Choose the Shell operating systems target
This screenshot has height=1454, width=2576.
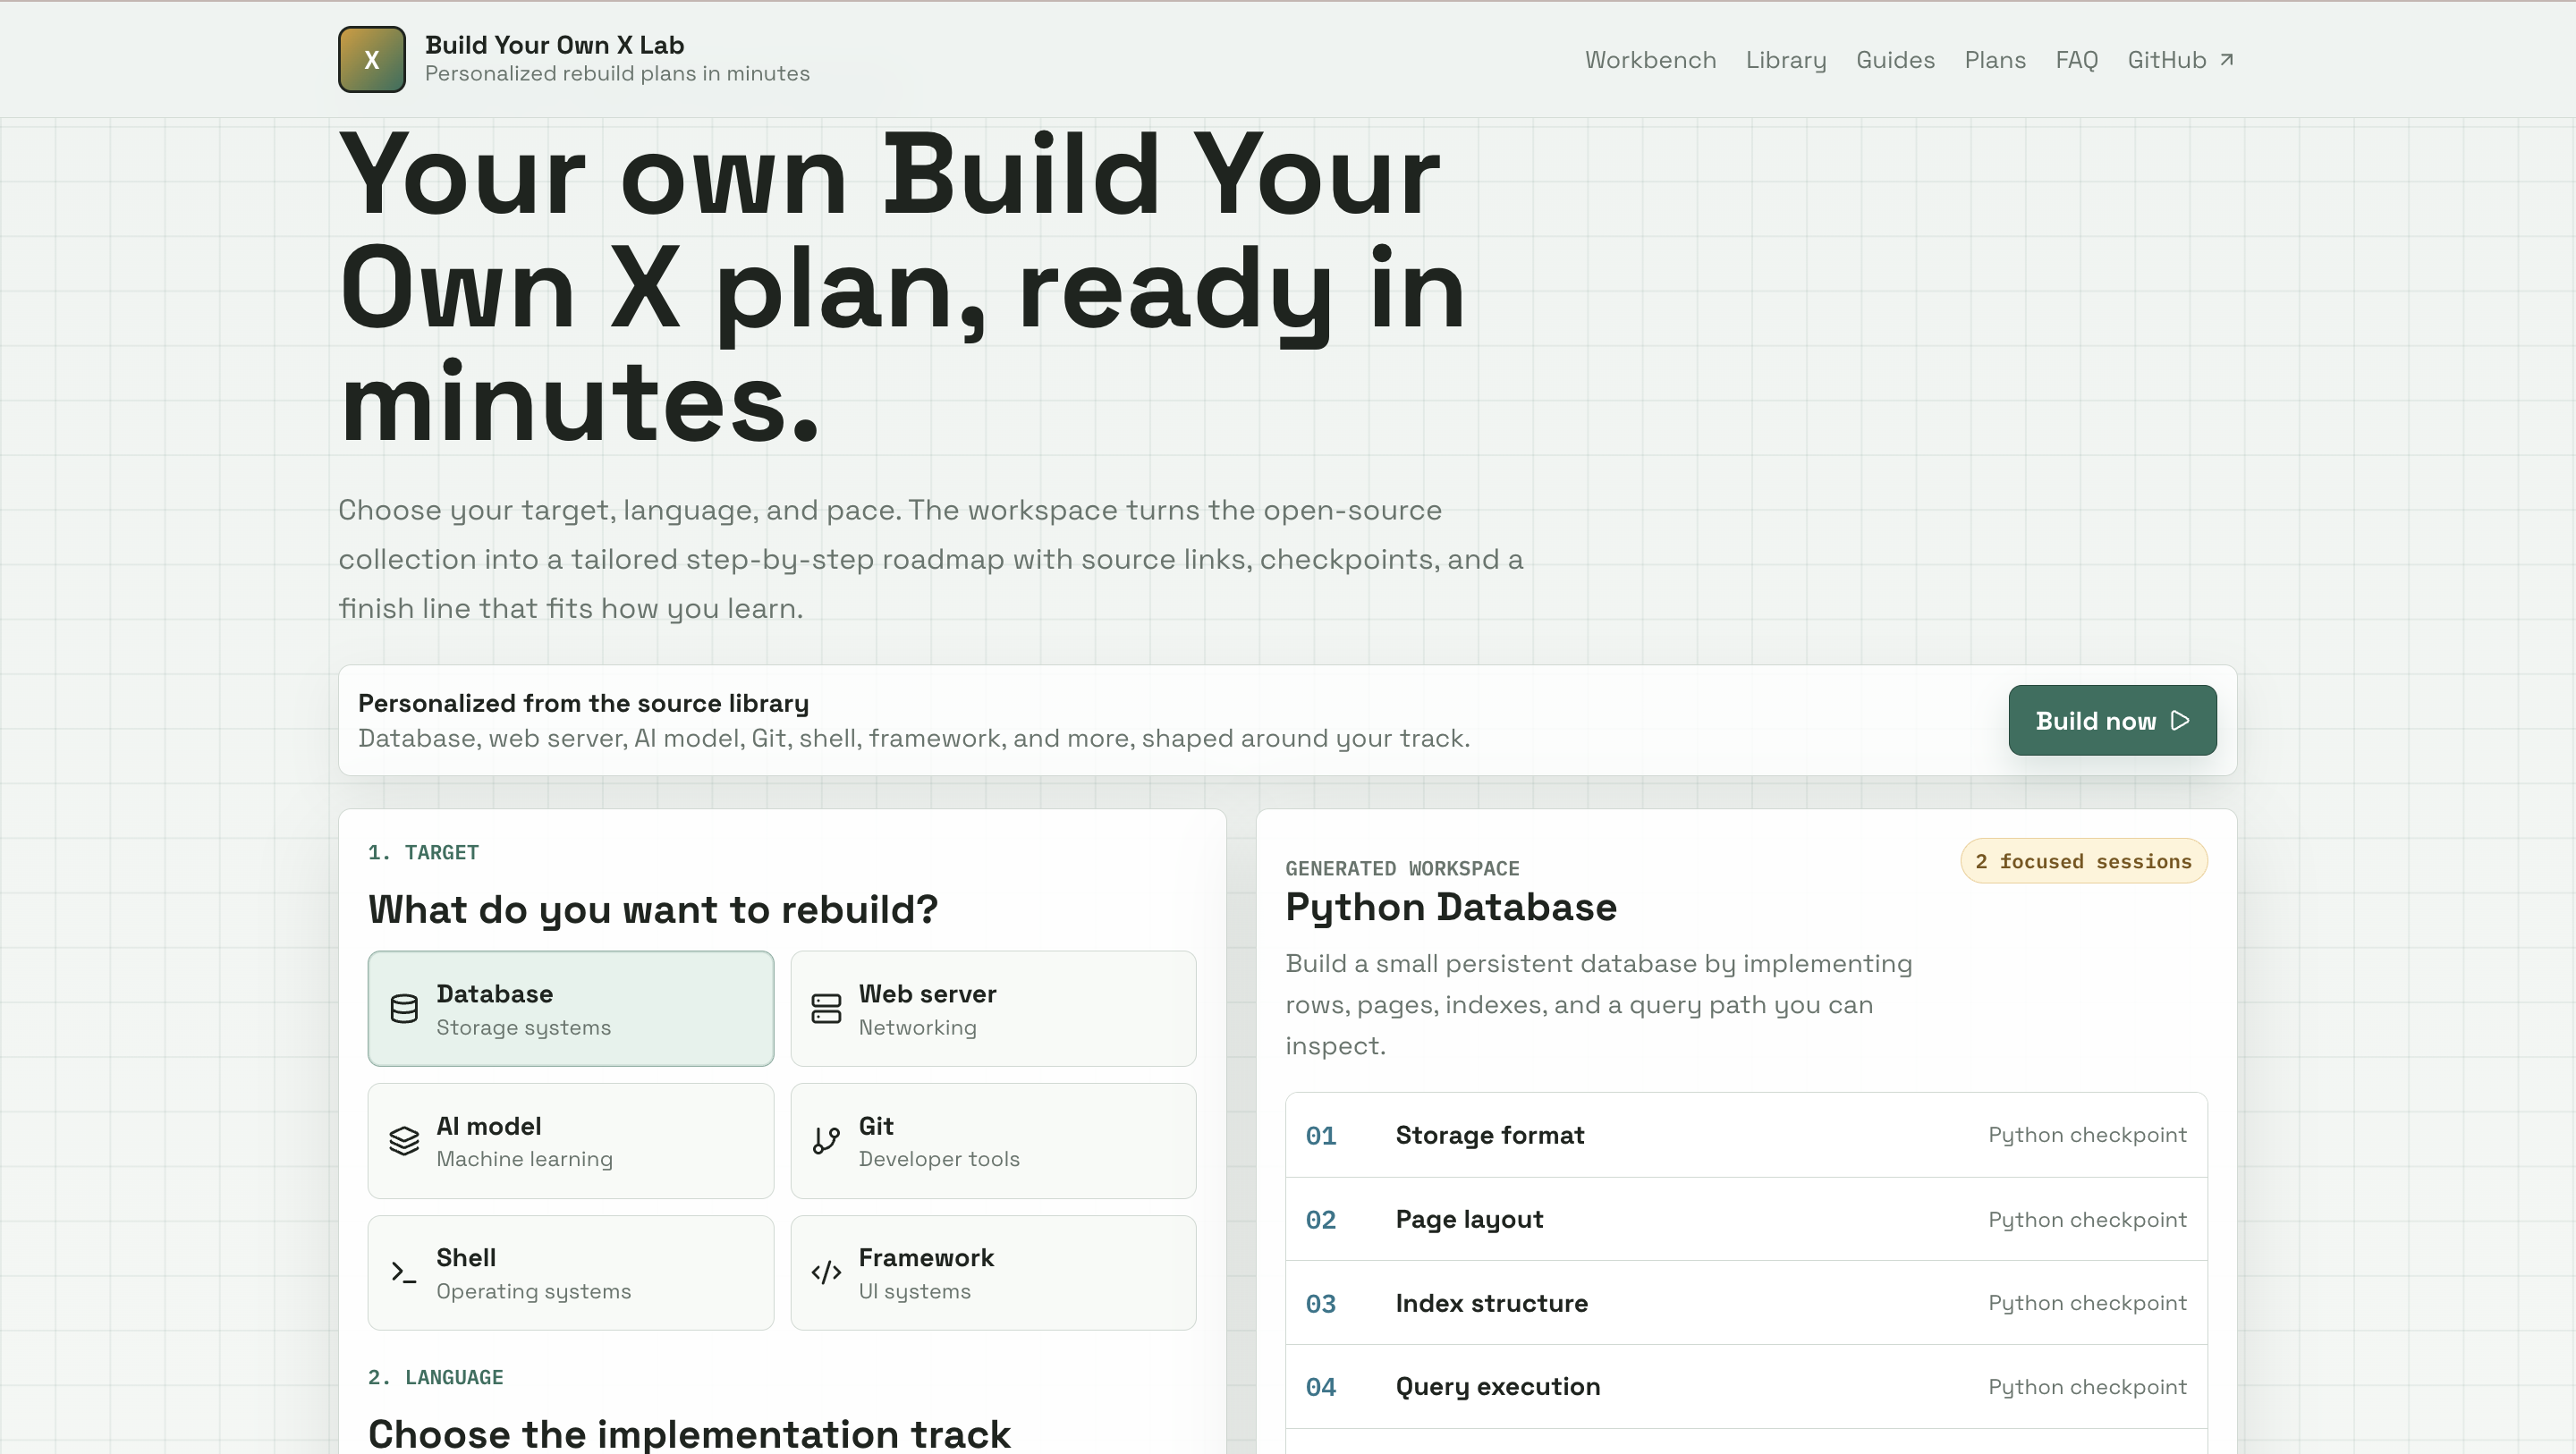[x=570, y=1272]
